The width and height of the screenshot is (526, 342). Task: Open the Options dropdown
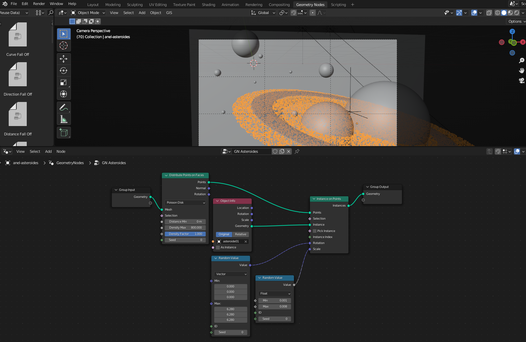coord(516,21)
